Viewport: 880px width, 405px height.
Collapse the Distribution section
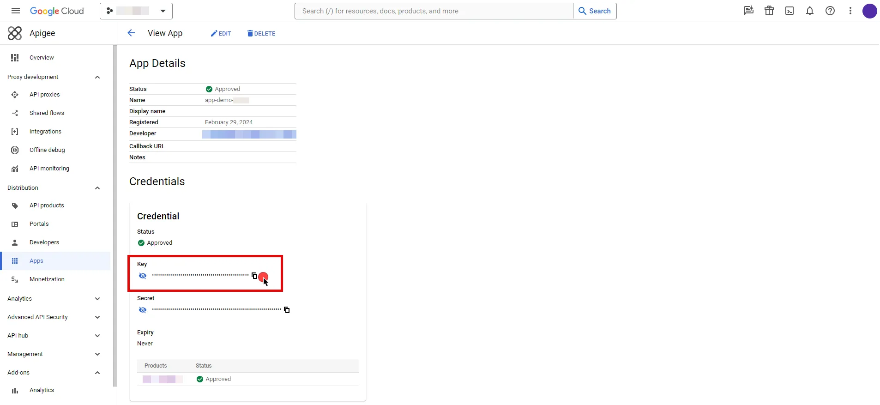tap(97, 188)
